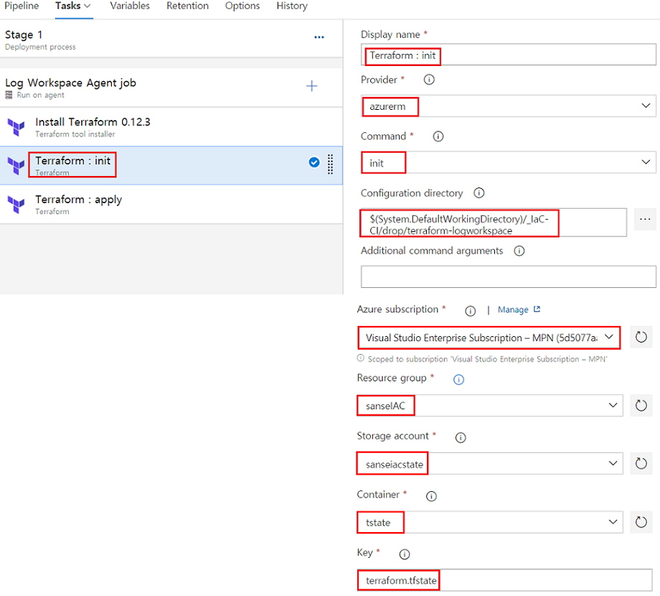Show info for Provider field
The width and height of the screenshot is (660, 596).
pyautogui.click(x=429, y=80)
